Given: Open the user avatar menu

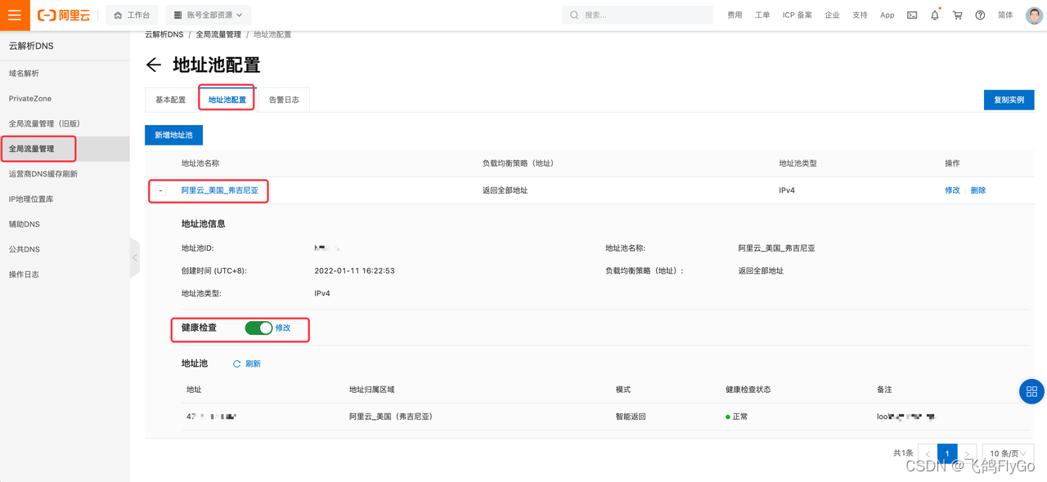Looking at the screenshot, I should [1034, 15].
